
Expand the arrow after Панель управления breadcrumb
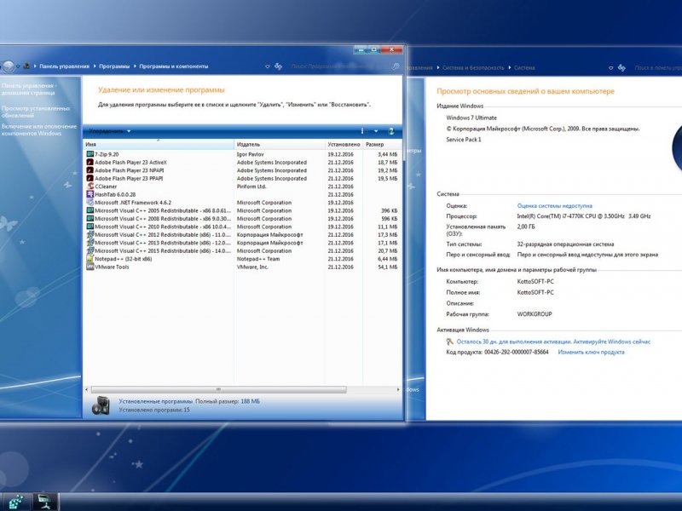tap(94, 66)
